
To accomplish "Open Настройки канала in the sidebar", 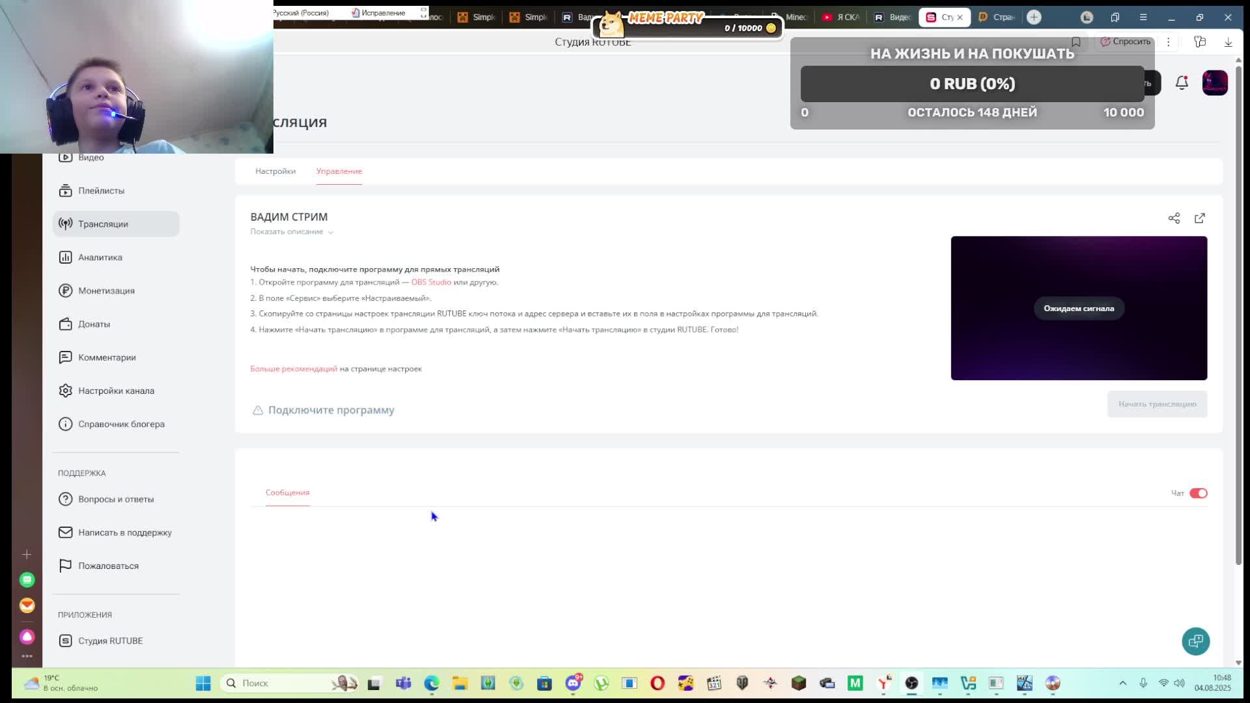I will 116,391.
